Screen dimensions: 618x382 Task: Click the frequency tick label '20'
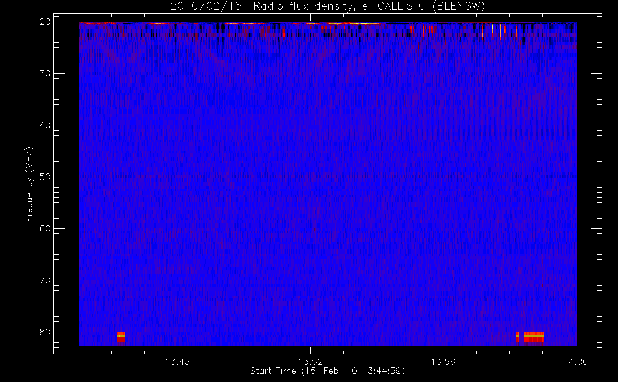tap(45, 22)
